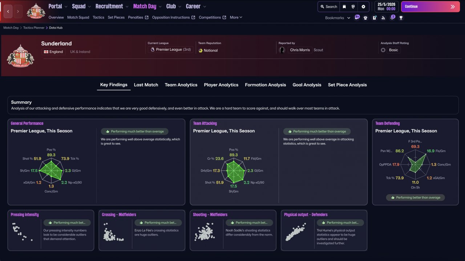Click the tactics board bookmark icon

point(375,18)
